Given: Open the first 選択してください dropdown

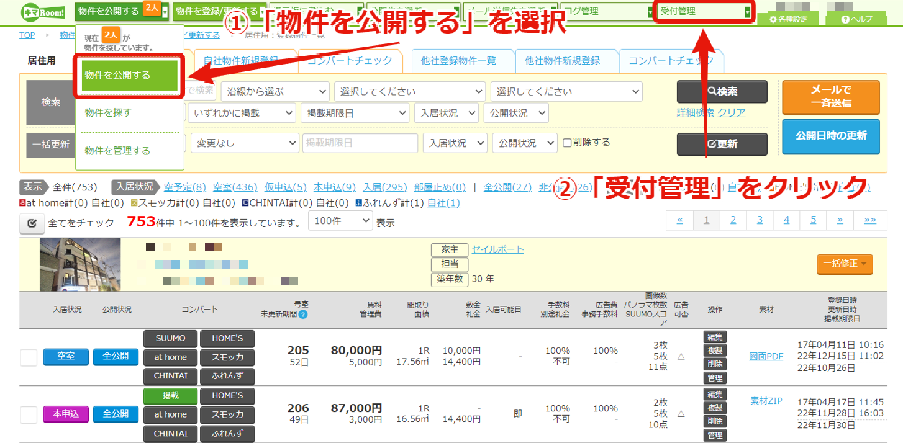Looking at the screenshot, I should (410, 91).
